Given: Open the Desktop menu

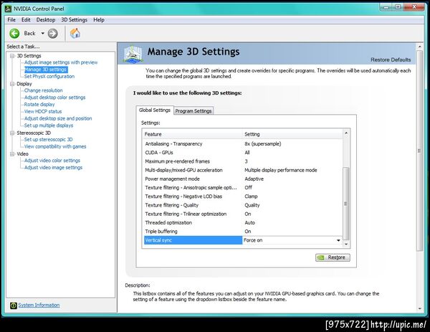Looking at the screenshot, I should point(46,20).
